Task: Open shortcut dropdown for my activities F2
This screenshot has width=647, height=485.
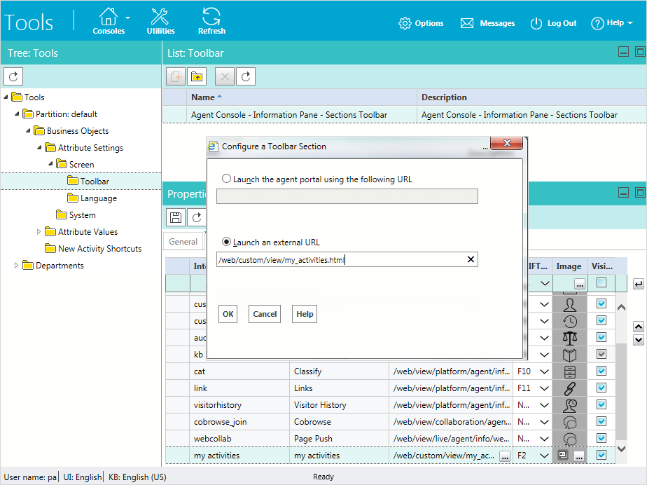Action: (x=544, y=456)
